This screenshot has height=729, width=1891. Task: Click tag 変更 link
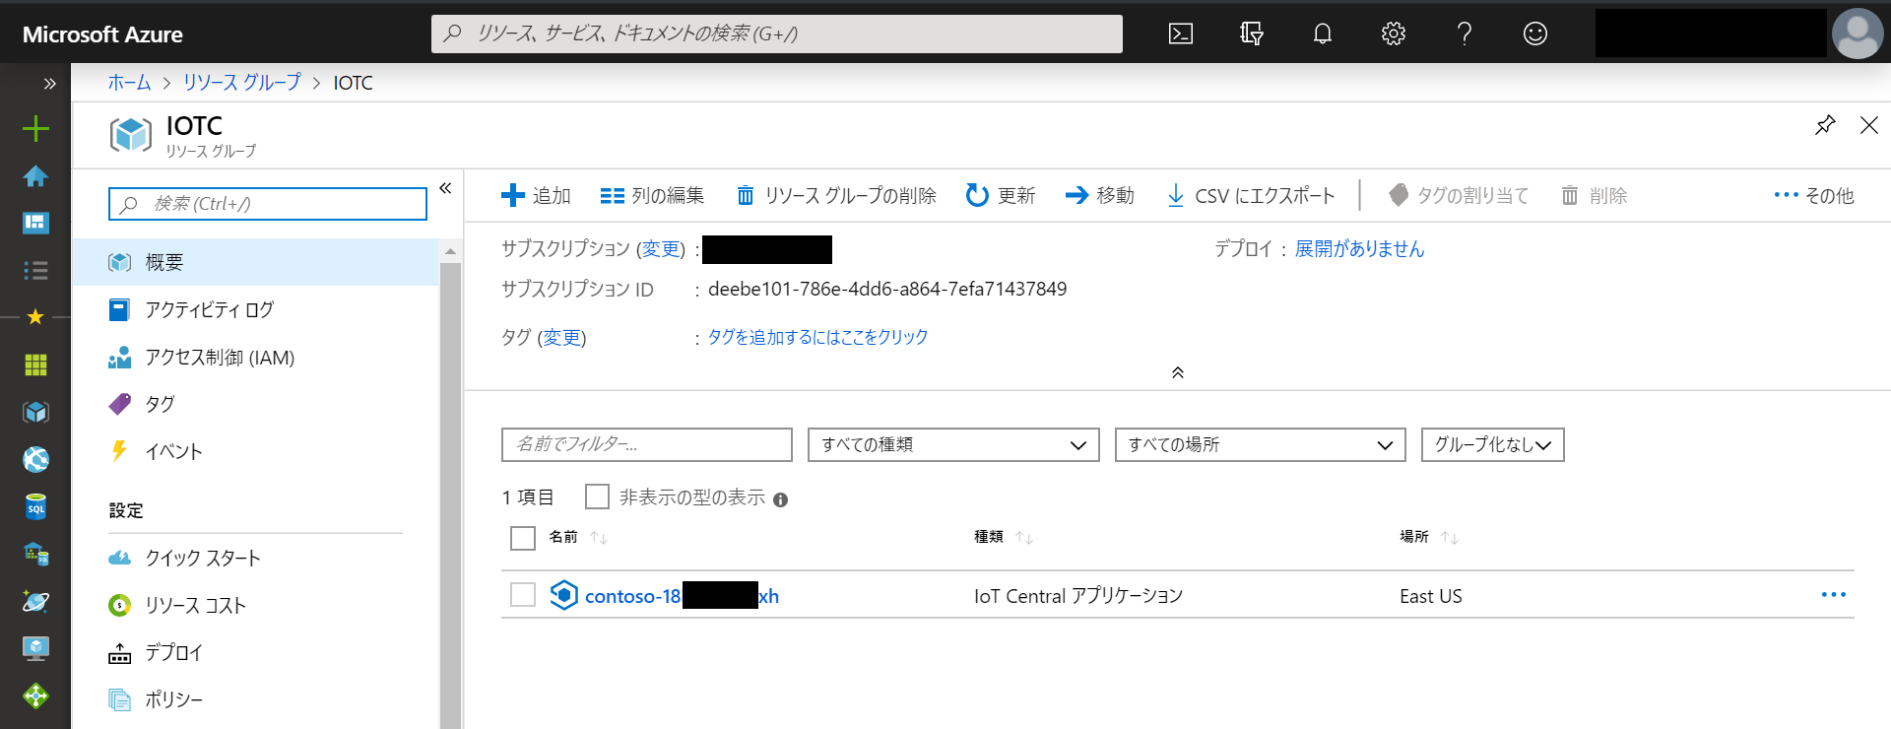tap(561, 338)
